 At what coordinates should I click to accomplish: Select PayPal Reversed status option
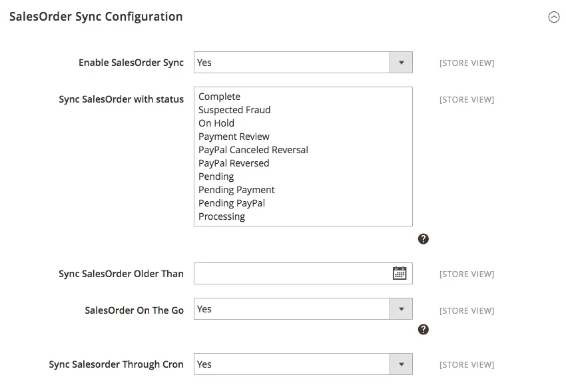(x=234, y=163)
